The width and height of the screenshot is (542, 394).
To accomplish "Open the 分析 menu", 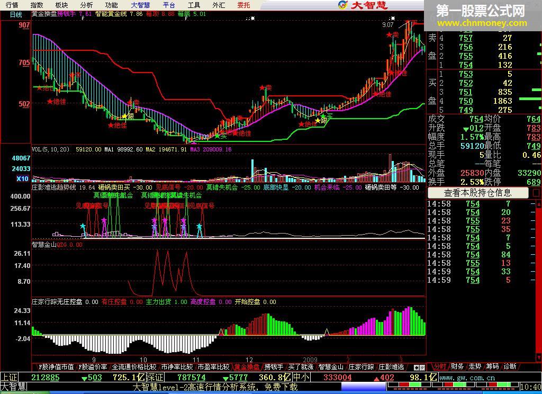I will click(86, 5).
